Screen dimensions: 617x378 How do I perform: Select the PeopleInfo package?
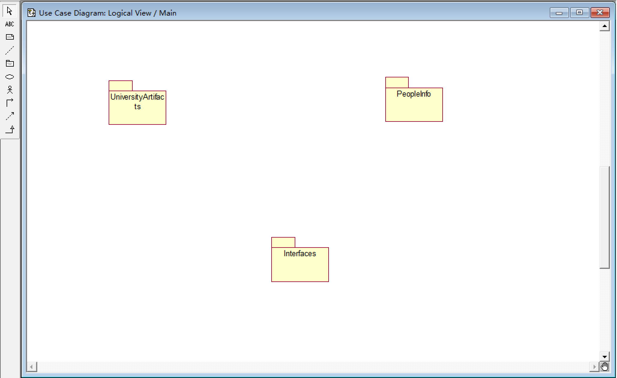point(414,99)
